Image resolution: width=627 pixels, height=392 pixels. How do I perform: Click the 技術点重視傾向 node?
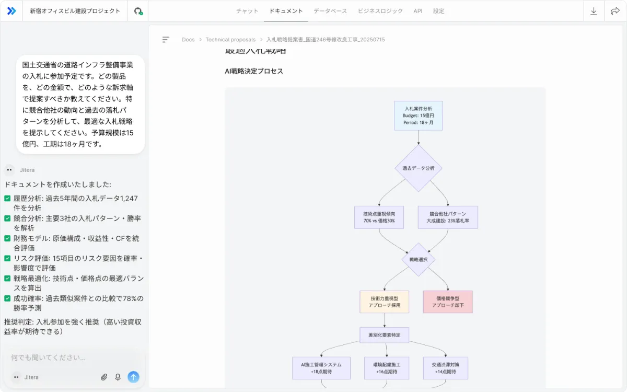click(379, 217)
